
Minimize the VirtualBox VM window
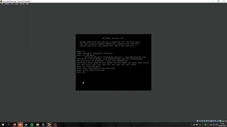(x=213, y=1)
